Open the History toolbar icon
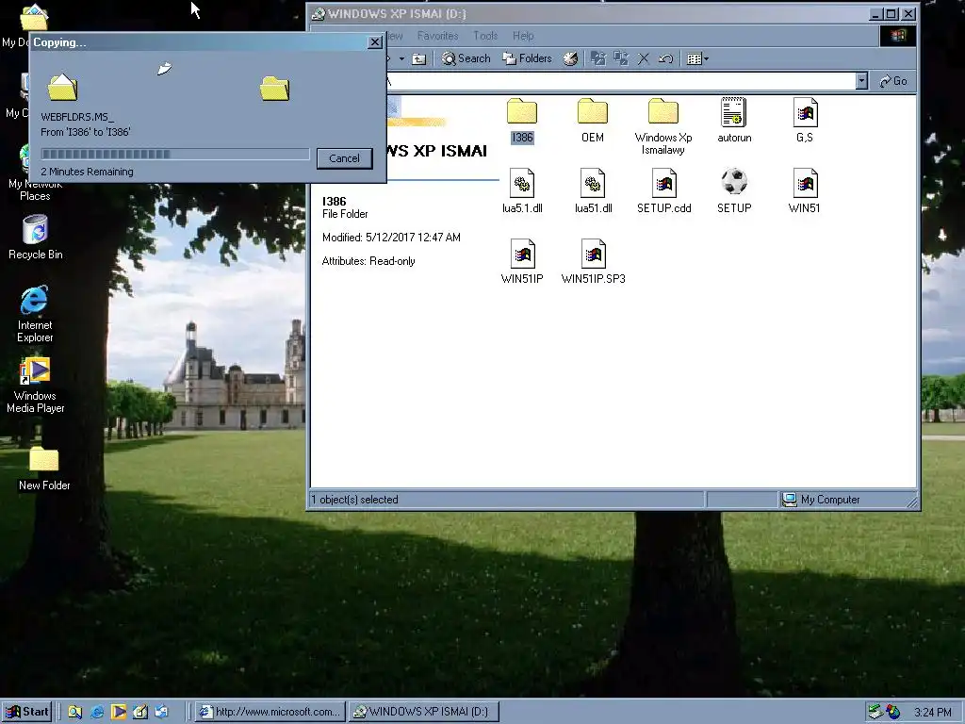 coord(570,59)
